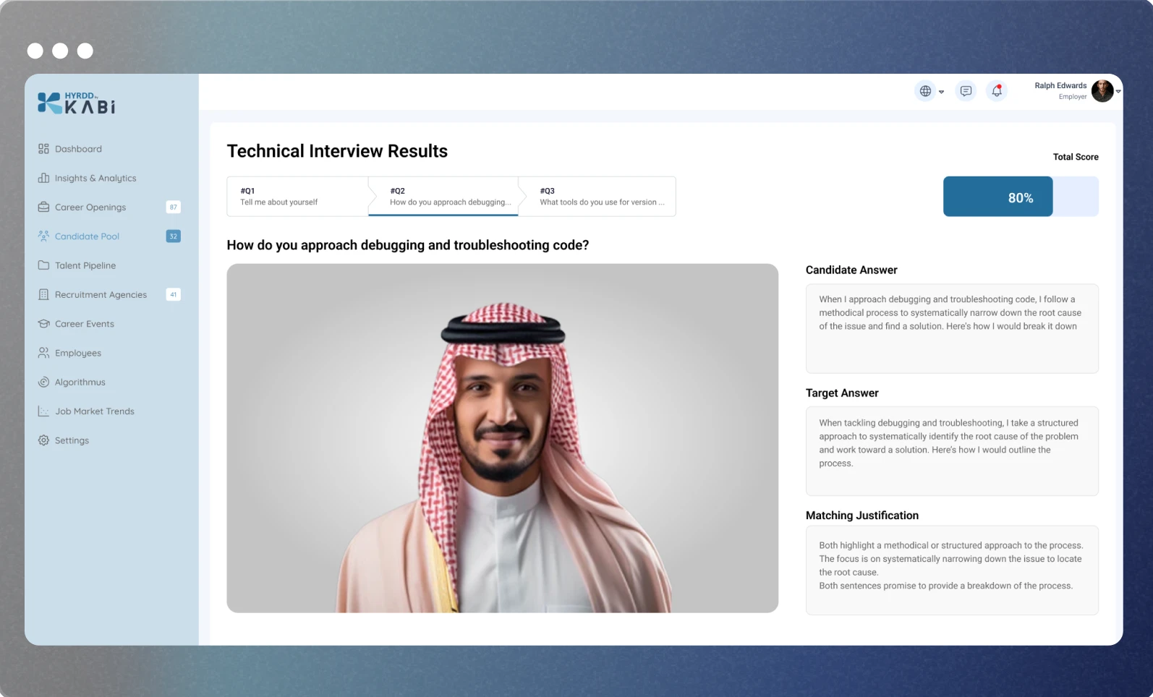The image size is (1153, 697).
Task: Navigate to Career Events
Action: coord(85,324)
